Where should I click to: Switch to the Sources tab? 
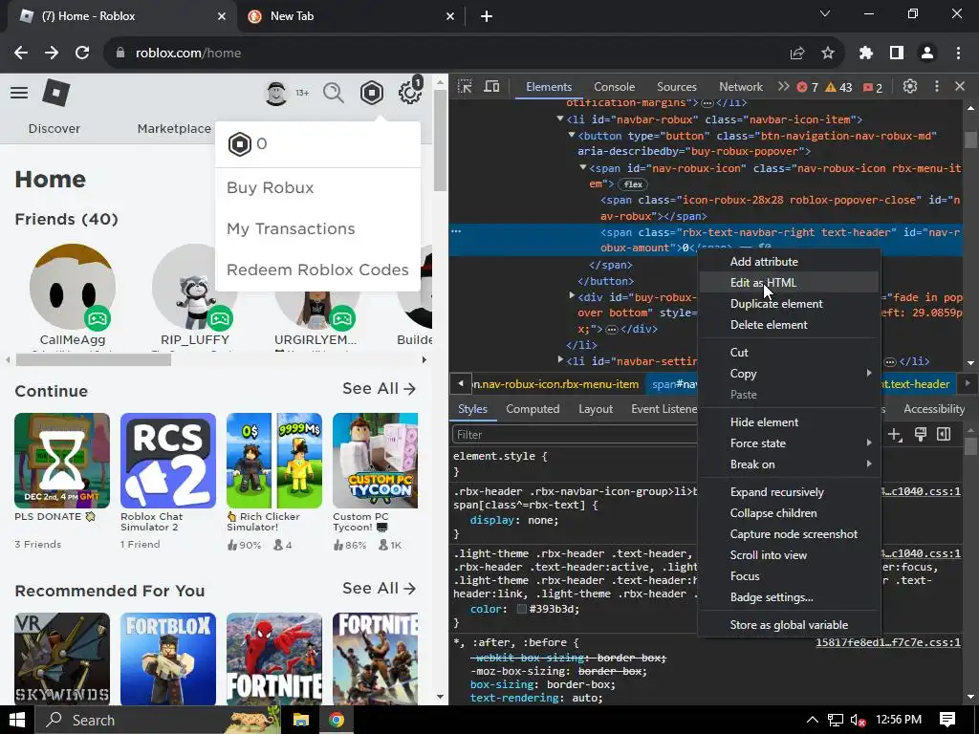pyautogui.click(x=676, y=87)
